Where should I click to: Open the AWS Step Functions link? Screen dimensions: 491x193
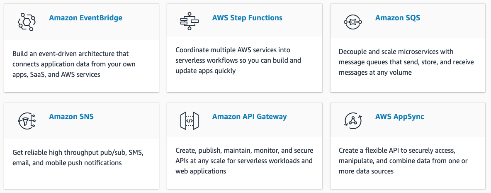[x=247, y=18]
